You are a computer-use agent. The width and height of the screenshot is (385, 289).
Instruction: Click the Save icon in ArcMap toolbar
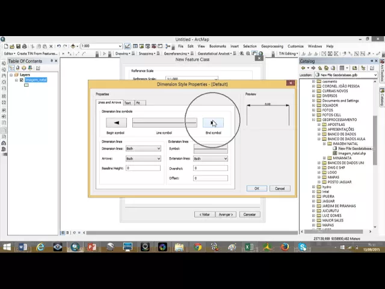click(18, 46)
